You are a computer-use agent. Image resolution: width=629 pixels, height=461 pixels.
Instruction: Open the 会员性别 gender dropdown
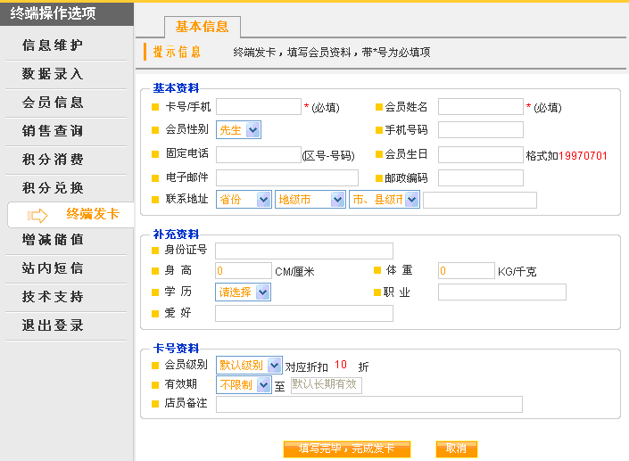point(238,130)
